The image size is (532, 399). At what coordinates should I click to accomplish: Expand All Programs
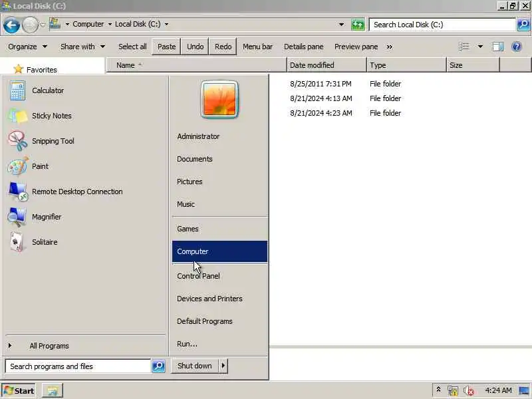tap(85, 346)
